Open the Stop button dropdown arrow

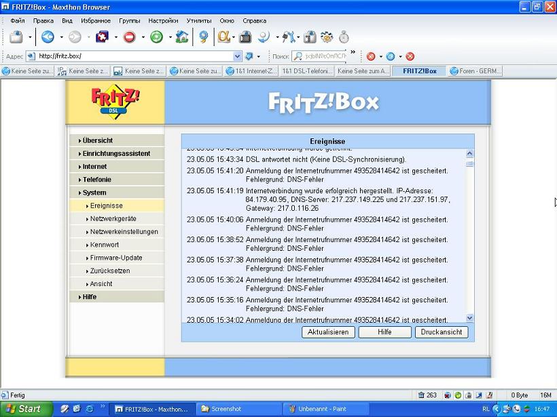pyautogui.click(x=143, y=37)
